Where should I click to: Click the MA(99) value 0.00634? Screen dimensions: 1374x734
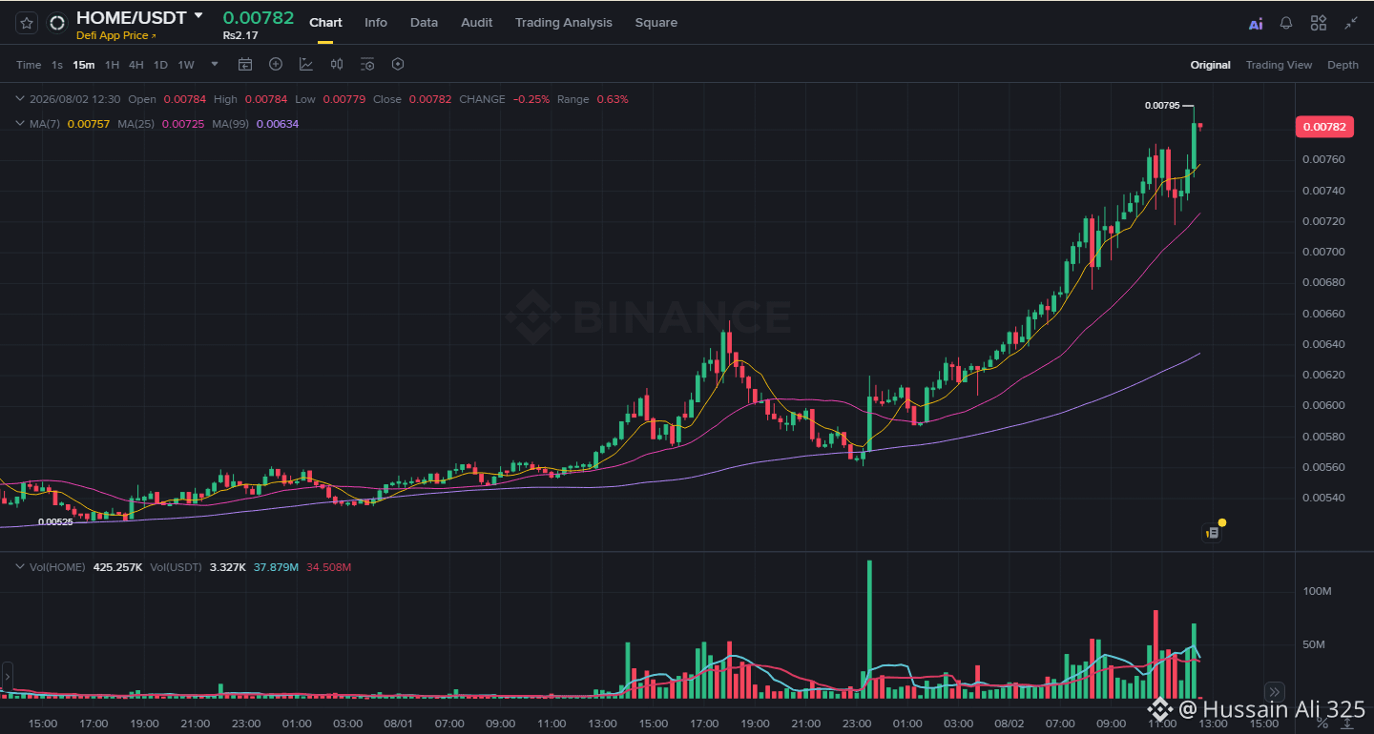click(278, 124)
